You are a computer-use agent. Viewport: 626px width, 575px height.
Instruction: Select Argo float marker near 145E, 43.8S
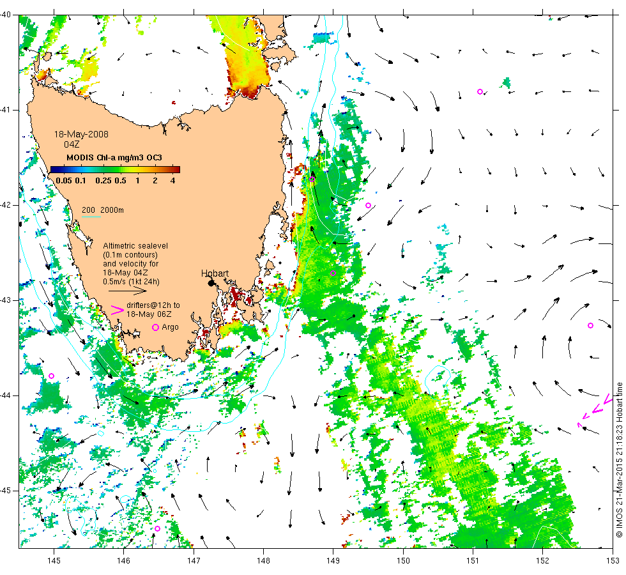tap(51, 376)
